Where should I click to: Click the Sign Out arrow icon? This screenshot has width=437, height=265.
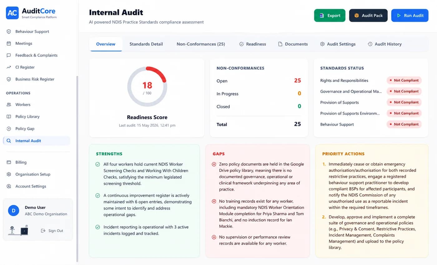click(43, 231)
